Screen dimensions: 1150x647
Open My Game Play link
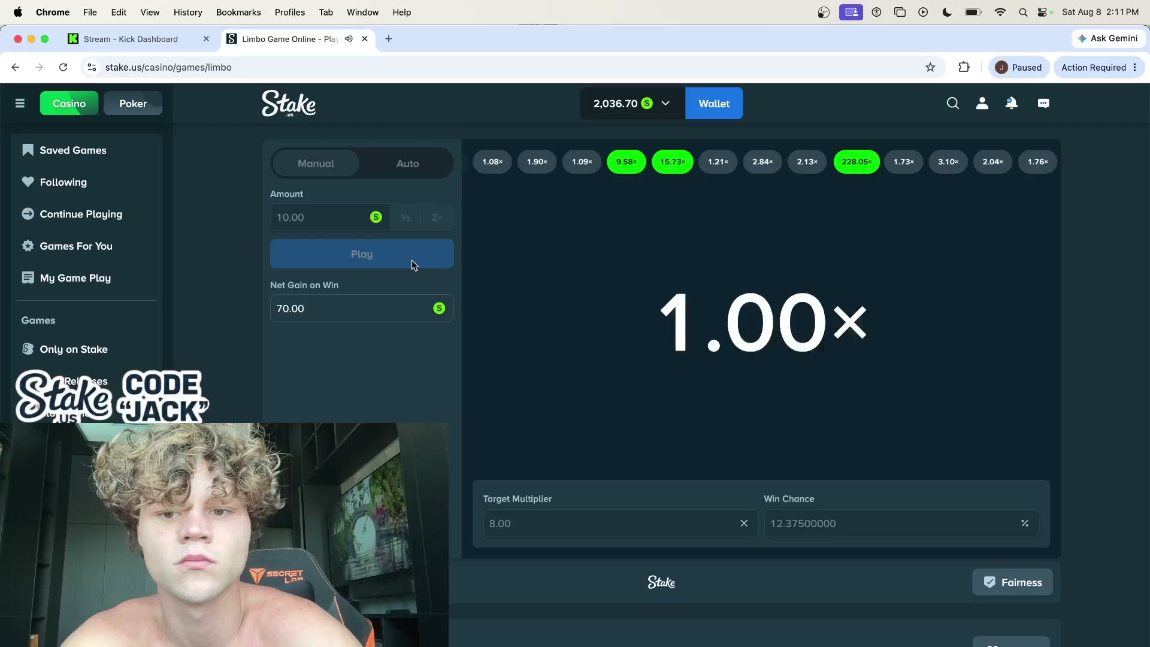(x=75, y=278)
